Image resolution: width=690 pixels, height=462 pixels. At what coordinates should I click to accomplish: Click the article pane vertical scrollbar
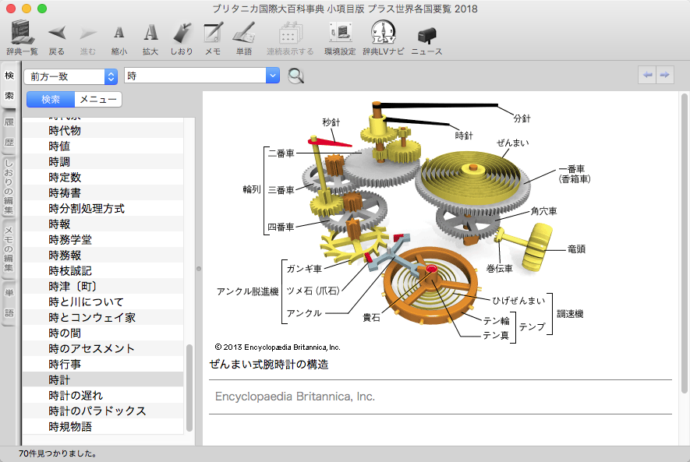(685, 243)
